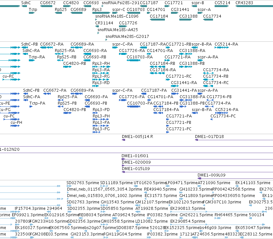Click the snoRNA:Me18S-A425 label
The height and width of the screenshot is (239, 273).
coord(118,30)
